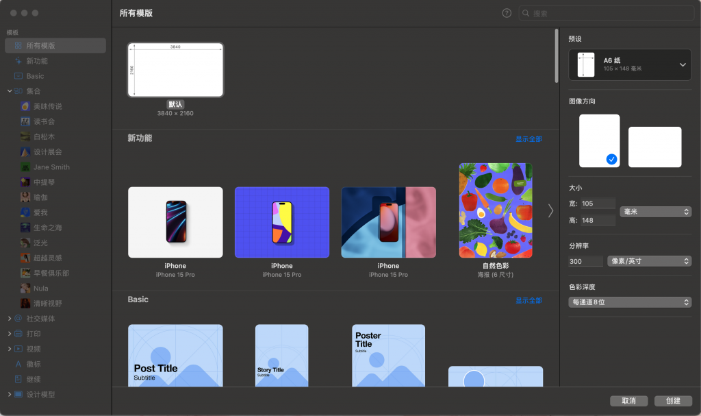Switch to landscape image orientation

[654, 146]
